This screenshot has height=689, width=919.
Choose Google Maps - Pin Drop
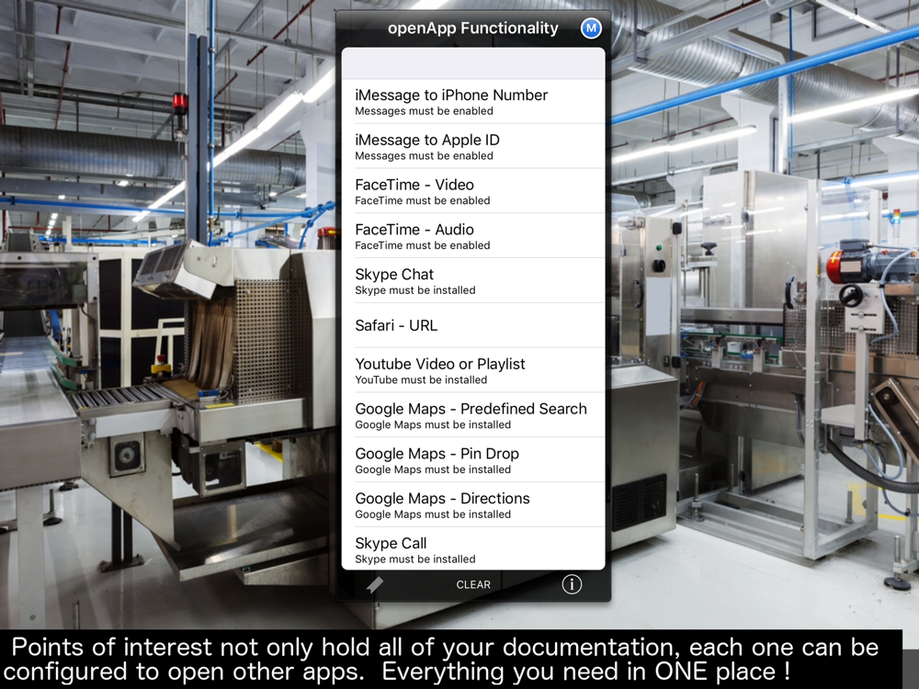click(x=473, y=460)
